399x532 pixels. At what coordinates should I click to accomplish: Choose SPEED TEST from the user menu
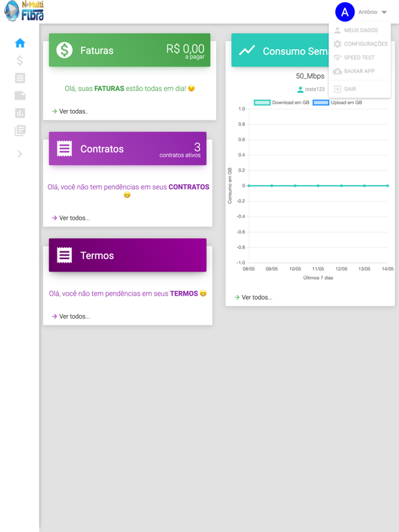click(x=360, y=57)
